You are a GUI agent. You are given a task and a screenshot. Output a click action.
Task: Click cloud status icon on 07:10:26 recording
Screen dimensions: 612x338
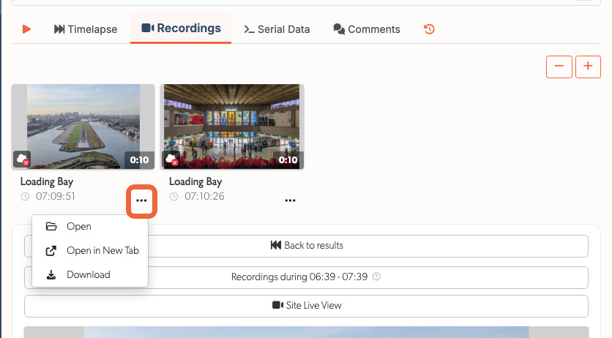(172, 159)
